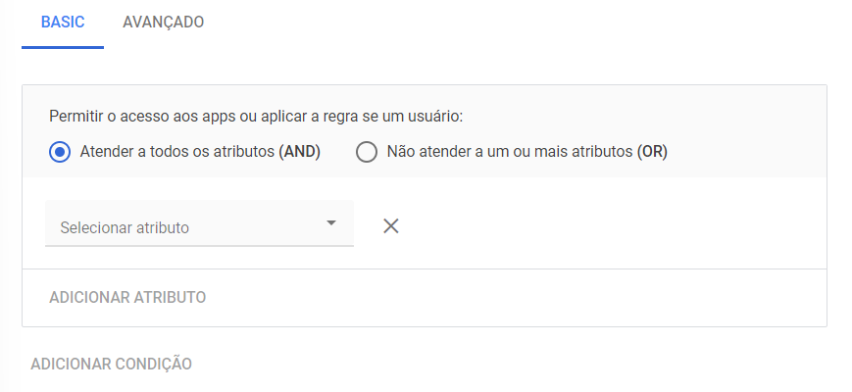Click the bold (OR) label text
852x392 pixels.
[x=652, y=152]
